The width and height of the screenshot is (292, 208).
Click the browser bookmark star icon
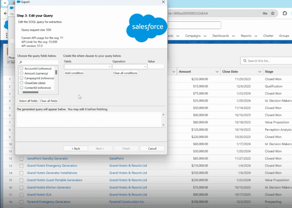point(273,13)
